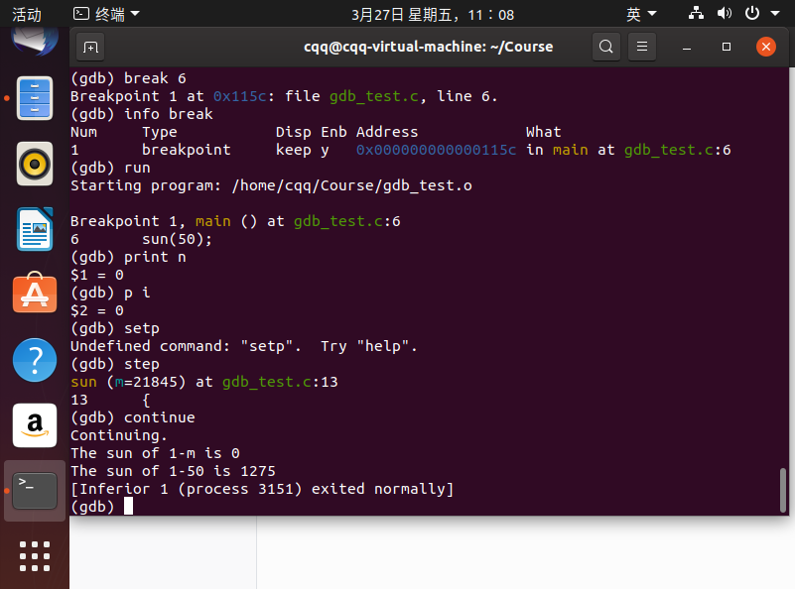The height and width of the screenshot is (589, 795).
Task: Open Thunderbird mail from dock
Action: coord(35,41)
